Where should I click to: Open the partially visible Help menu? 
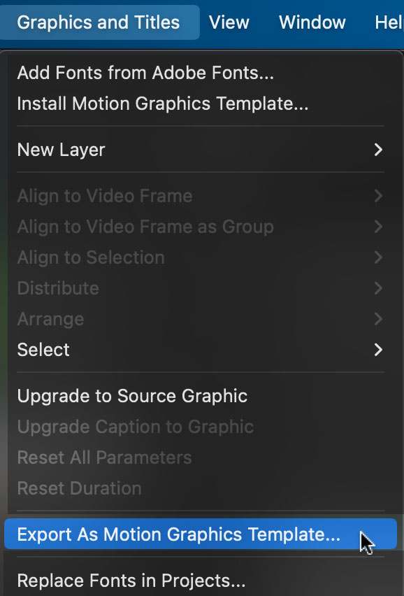[x=389, y=22]
